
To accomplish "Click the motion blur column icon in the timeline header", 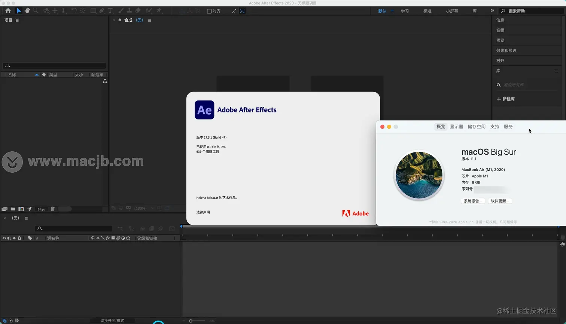I will click(x=118, y=238).
